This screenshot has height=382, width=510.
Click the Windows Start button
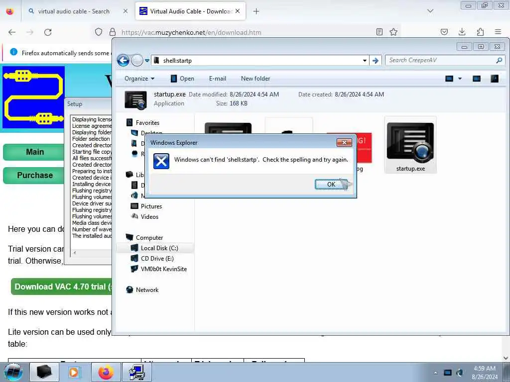click(13, 372)
